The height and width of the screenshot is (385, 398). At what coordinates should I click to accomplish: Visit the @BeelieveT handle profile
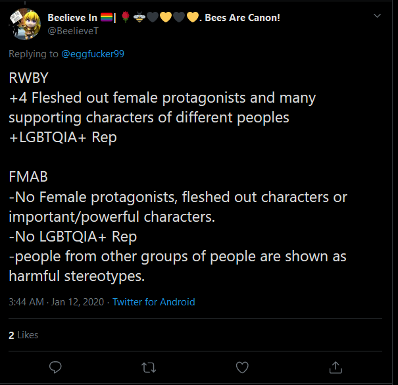(x=73, y=31)
